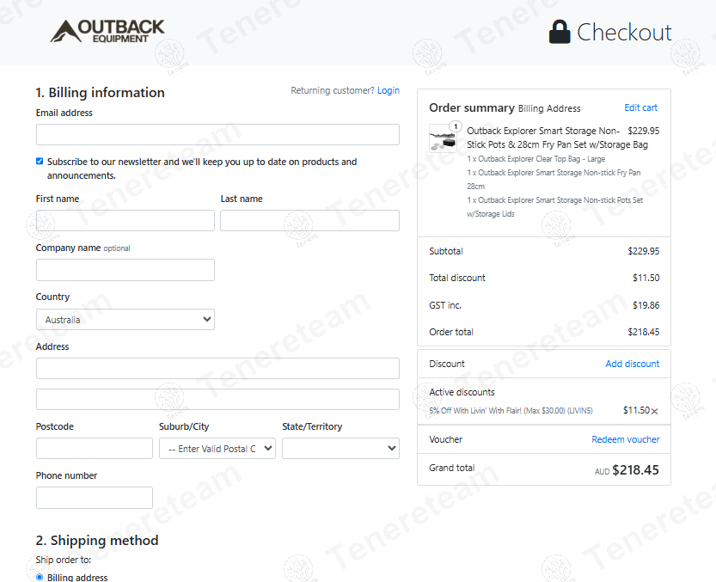Click Login link for returning customers
This screenshot has width=716, height=582.
click(389, 90)
